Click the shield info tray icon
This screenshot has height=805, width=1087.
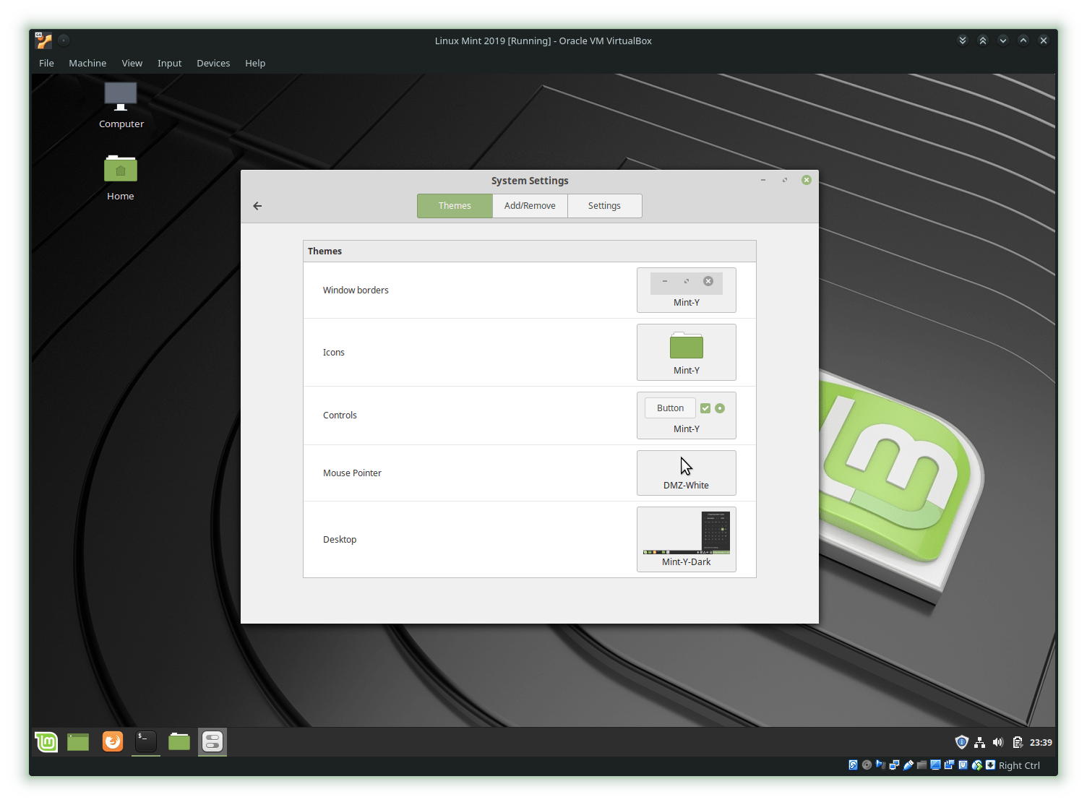[961, 742]
